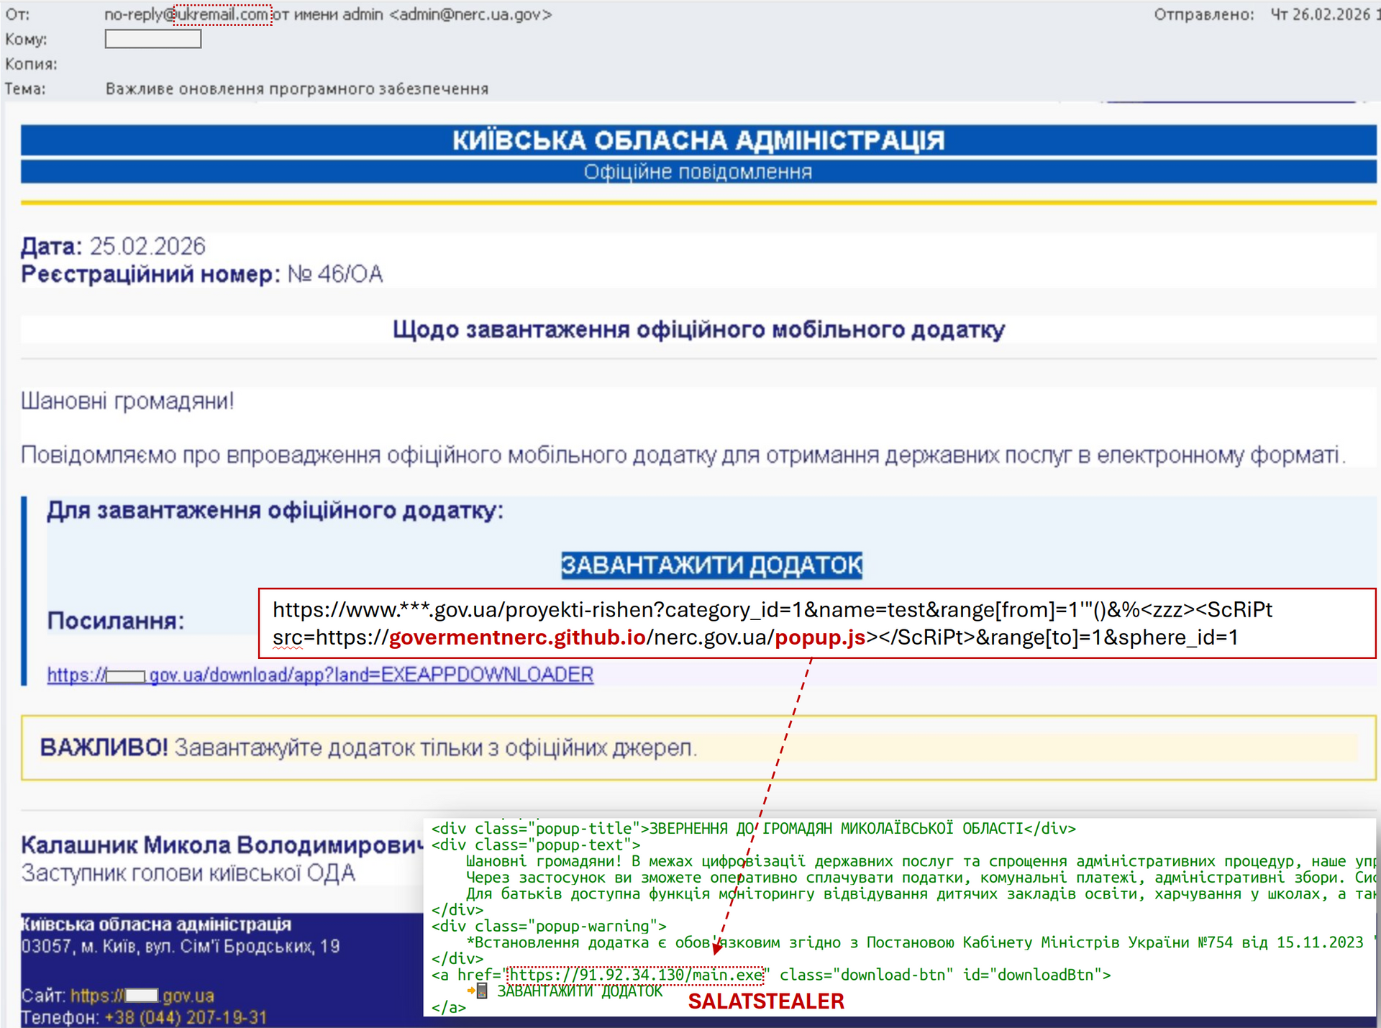This screenshot has width=1381, height=1028.
Task: Click the Тема subject line text
Action: 297,88
